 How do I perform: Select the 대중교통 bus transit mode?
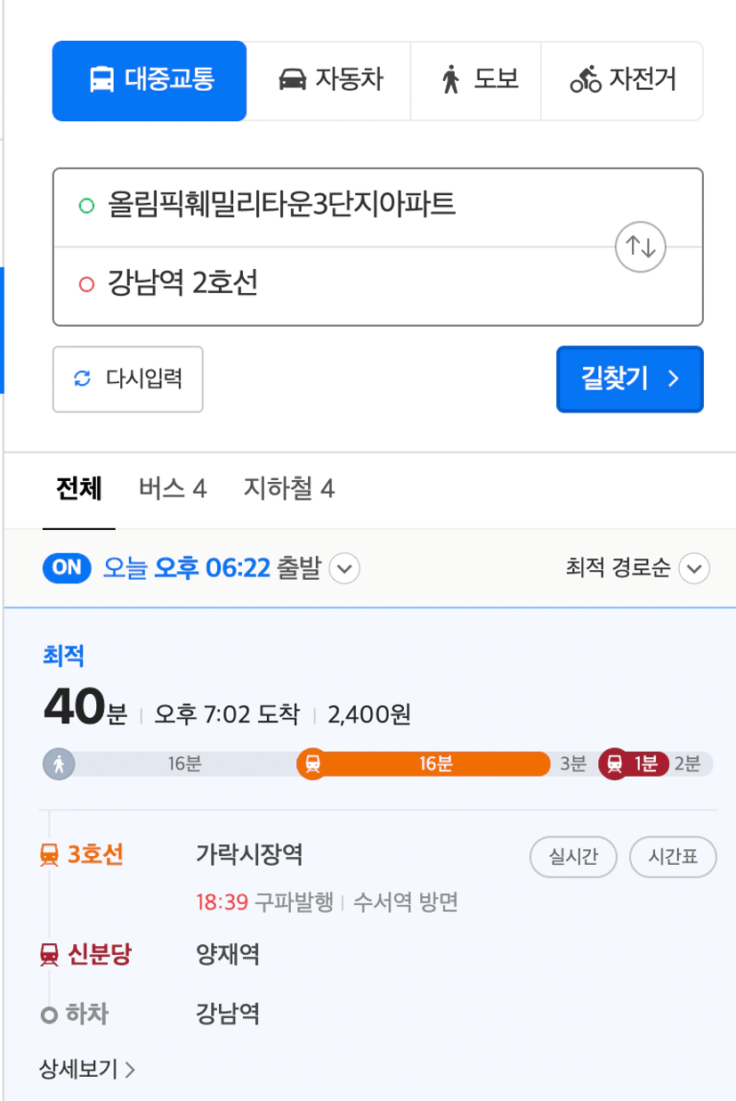[x=150, y=81]
